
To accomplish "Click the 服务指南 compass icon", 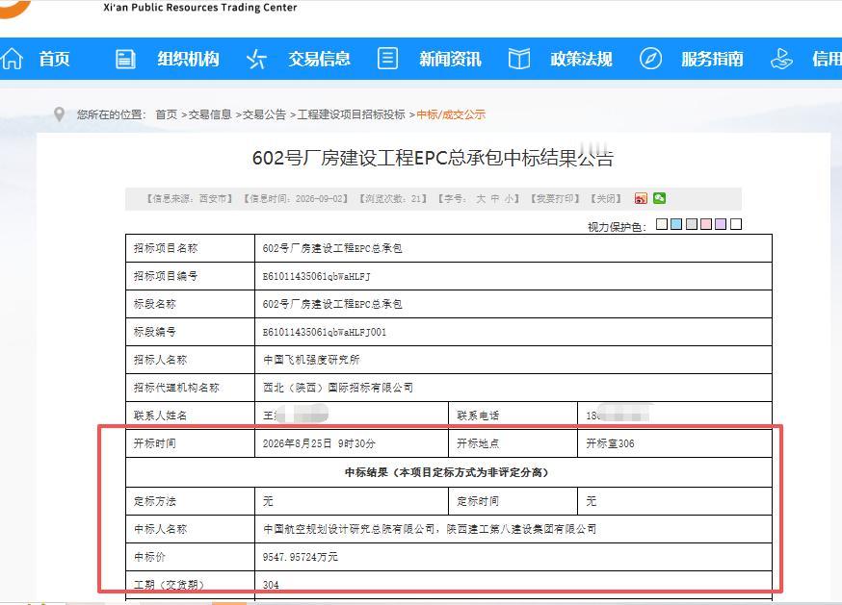I will click(x=650, y=59).
